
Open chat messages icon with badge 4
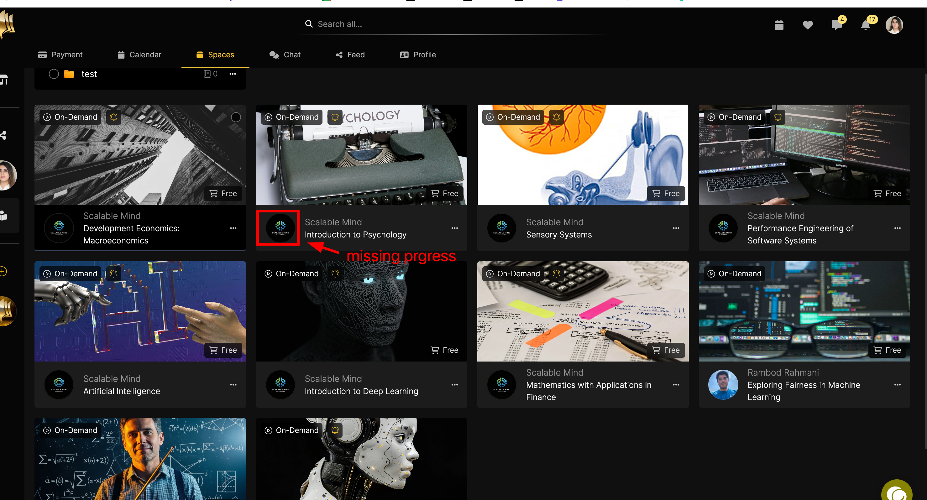coord(837,24)
